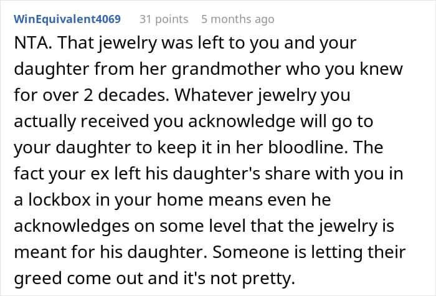The height and width of the screenshot is (296, 436).
Task: Click the "NTA." verdict at comment start
Action: click(26, 47)
